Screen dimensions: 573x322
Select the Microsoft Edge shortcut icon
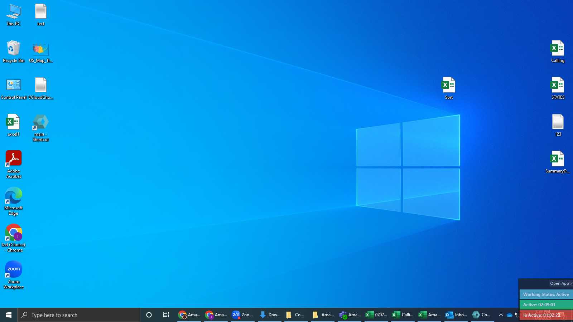tap(14, 201)
